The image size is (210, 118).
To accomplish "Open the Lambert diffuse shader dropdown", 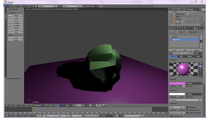I will 194,83.
